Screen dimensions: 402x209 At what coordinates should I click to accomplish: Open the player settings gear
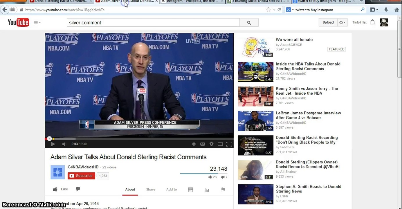coord(211,144)
